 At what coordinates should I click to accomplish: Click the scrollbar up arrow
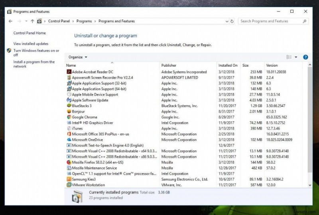point(310,65)
